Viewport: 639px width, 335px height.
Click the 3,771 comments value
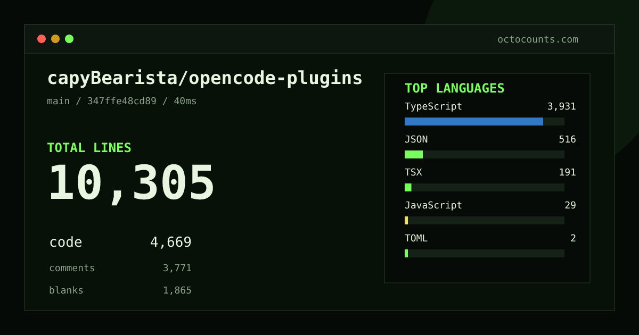pyautogui.click(x=177, y=268)
